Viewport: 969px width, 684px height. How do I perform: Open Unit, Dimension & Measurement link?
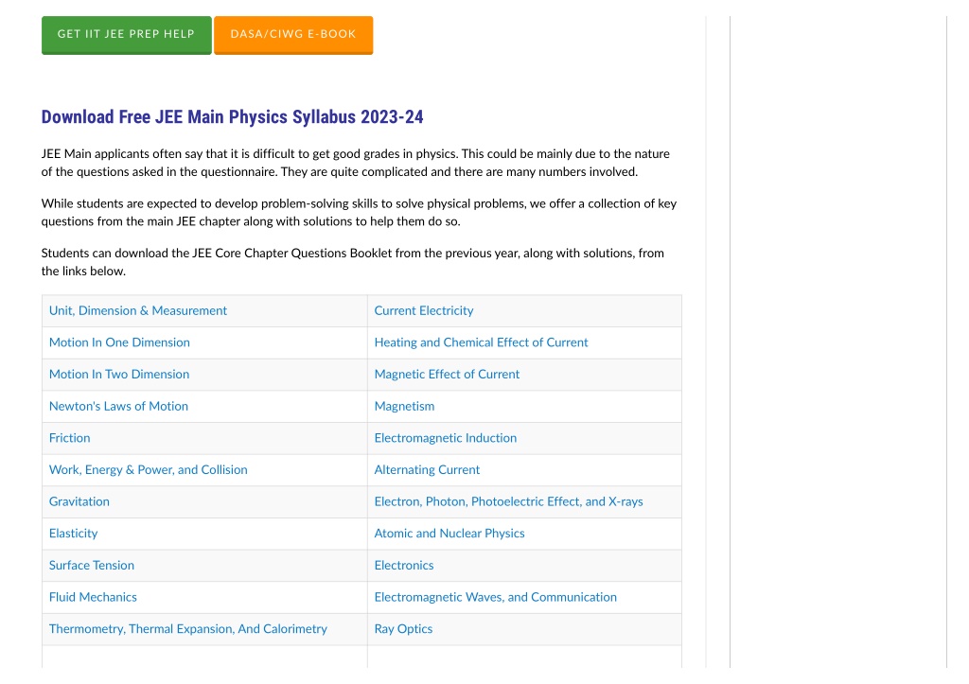tap(138, 311)
